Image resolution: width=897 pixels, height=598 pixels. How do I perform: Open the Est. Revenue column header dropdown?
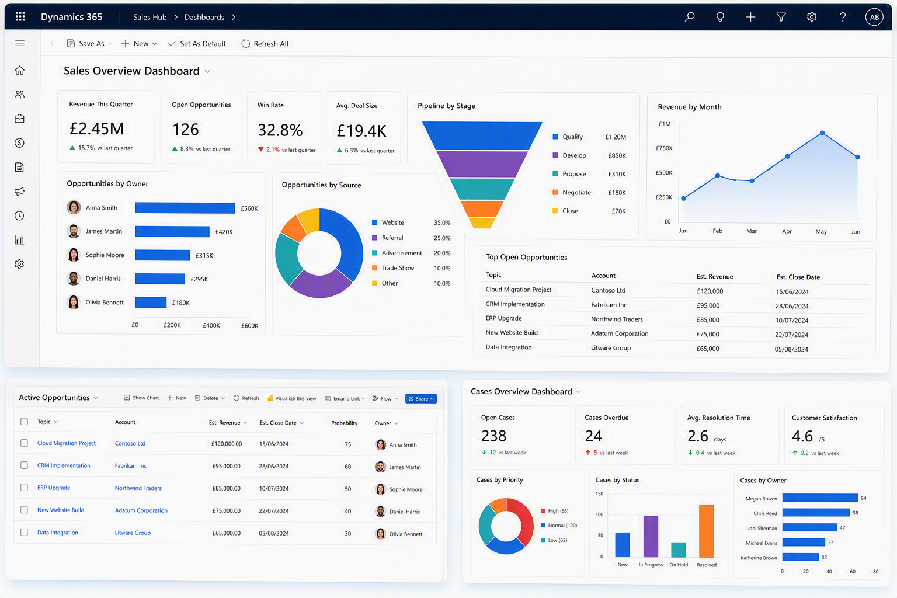click(x=245, y=423)
